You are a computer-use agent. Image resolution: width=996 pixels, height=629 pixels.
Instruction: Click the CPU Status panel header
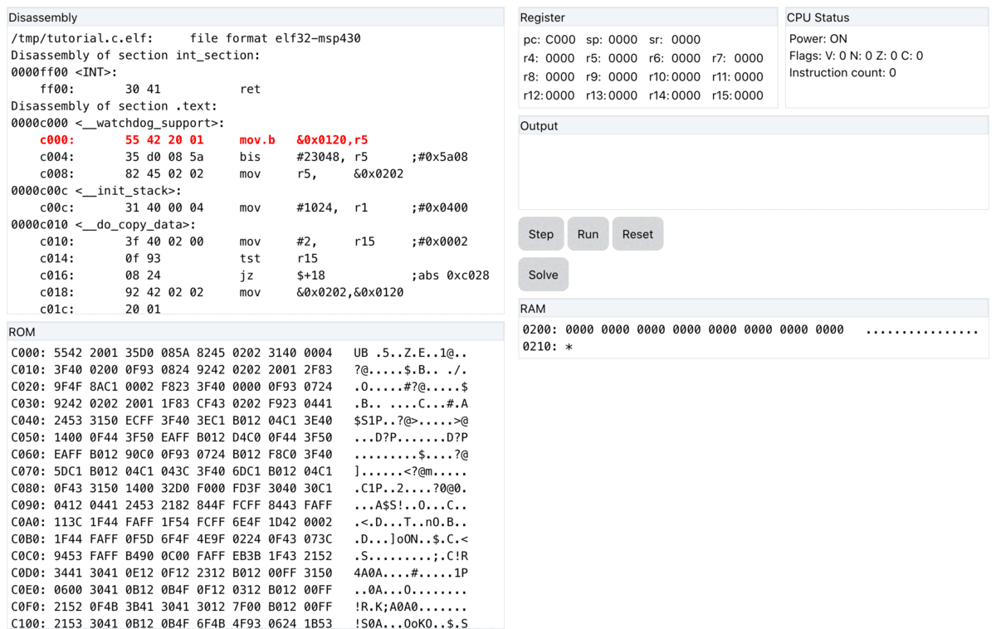887,17
